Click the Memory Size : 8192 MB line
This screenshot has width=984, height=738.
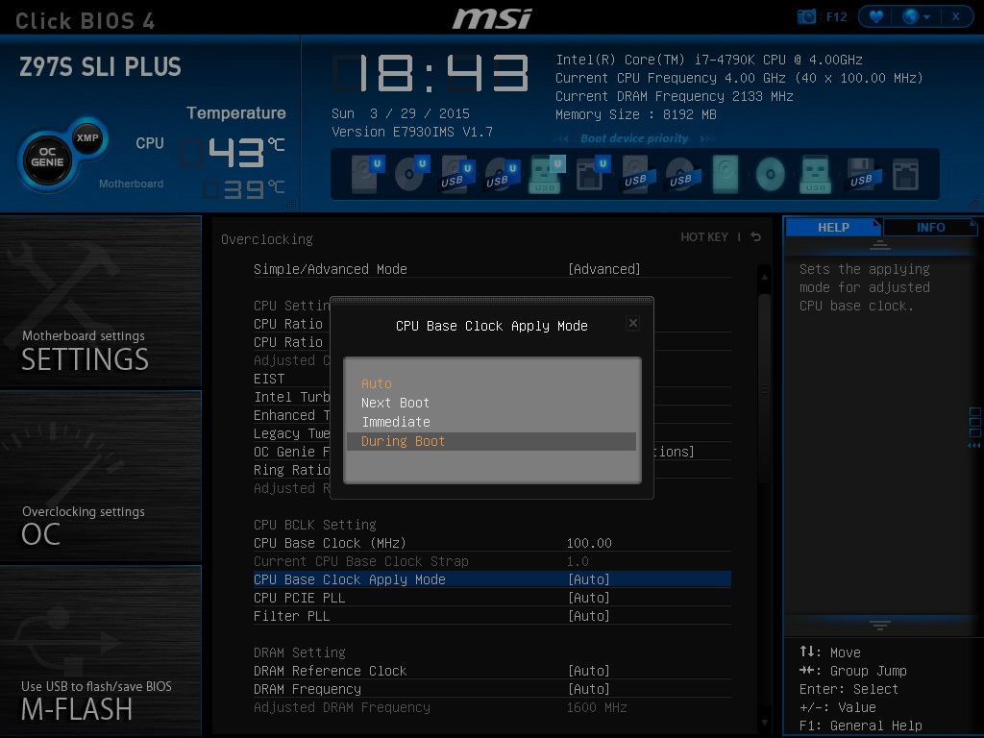point(636,115)
